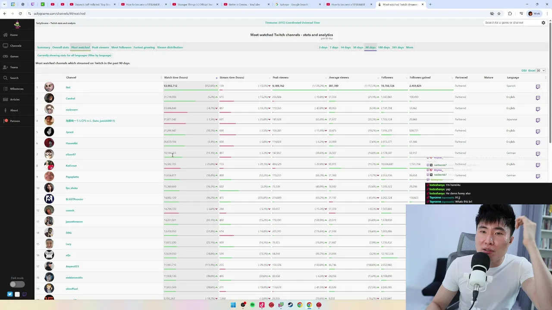Select the 180 days time range
This screenshot has height=310, width=552.
coord(384,47)
